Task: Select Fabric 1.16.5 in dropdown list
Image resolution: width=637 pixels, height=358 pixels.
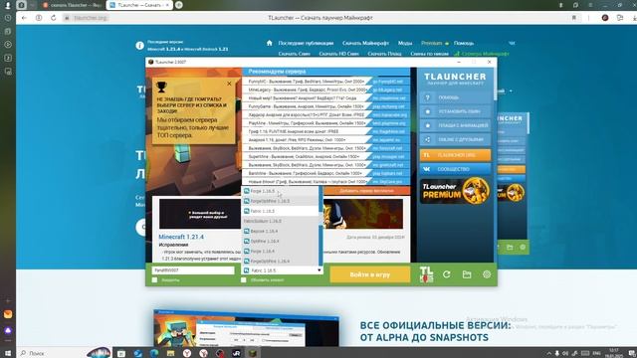Action: pyautogui.click(x=281, y=211)
